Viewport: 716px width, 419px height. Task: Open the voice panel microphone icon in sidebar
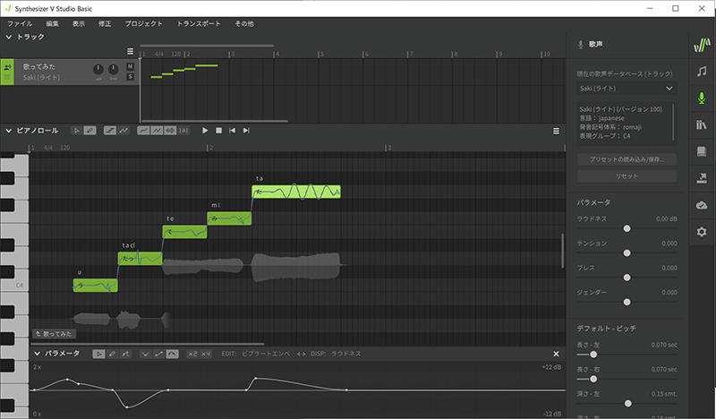[702, 98]
